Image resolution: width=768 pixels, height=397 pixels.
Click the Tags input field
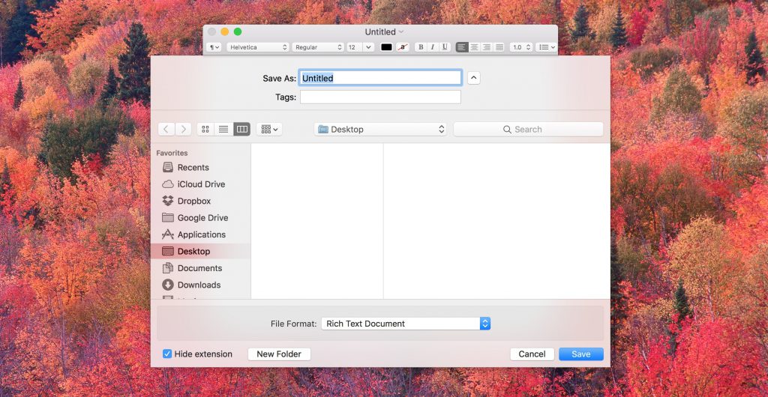coord(380,97)
